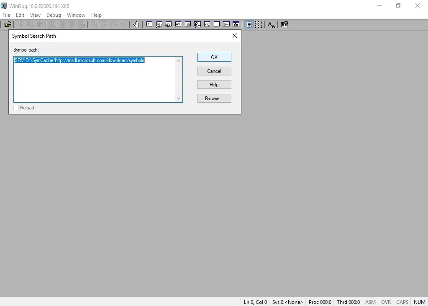The width and height of the screenshot is (428, 306).
Task: Open the Window menu
Action: point(76,15)
